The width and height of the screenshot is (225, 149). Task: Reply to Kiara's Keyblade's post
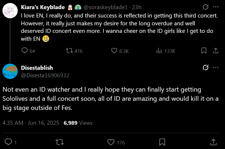[25, 51]
